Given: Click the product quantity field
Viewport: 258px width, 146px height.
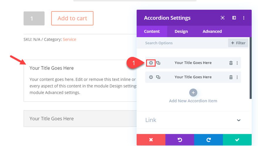Looking at the screenshot, I should (34, 18).
